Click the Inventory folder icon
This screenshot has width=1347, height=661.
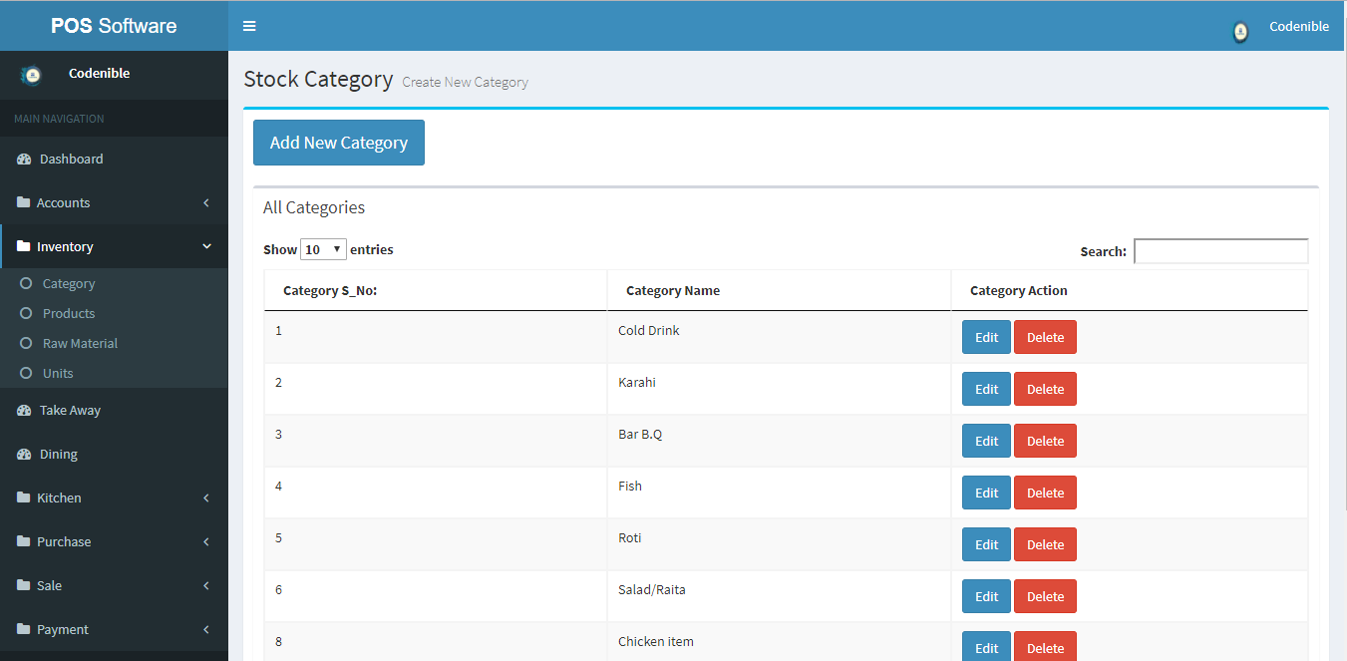click(23, 246)
